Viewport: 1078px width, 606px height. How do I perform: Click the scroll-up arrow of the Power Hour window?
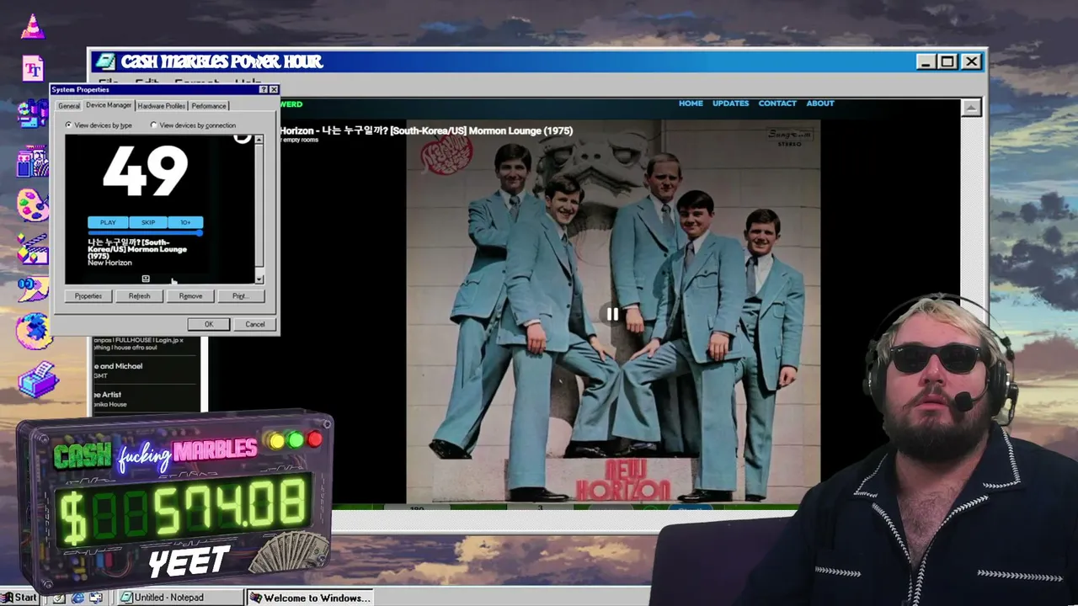(x=971, y=108)
